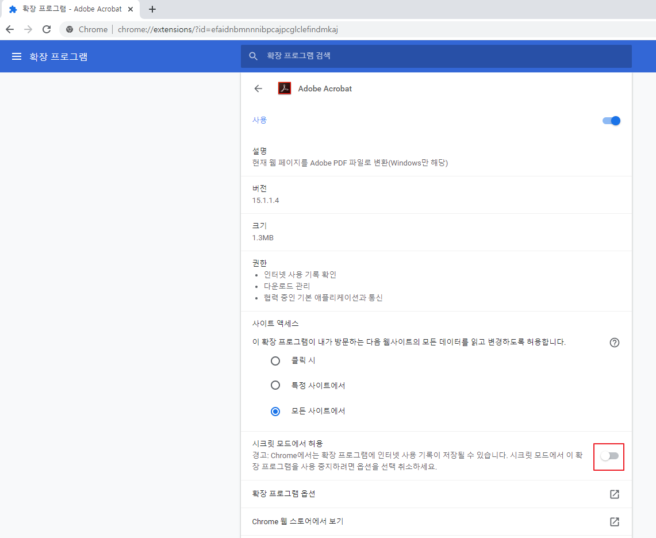Viewport: 656px width, 538px height.
Task: Click the Chrome site info icon
Action: coord(70,29)
